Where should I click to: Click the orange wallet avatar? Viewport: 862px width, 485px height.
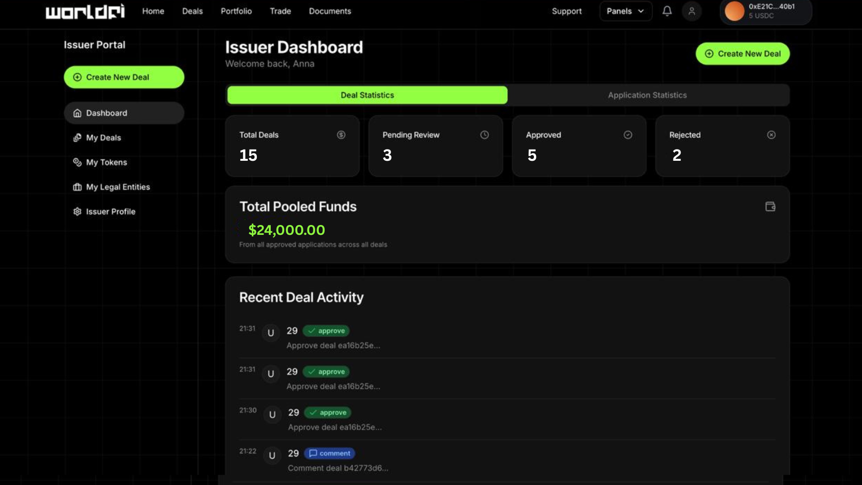coord(734,11)
